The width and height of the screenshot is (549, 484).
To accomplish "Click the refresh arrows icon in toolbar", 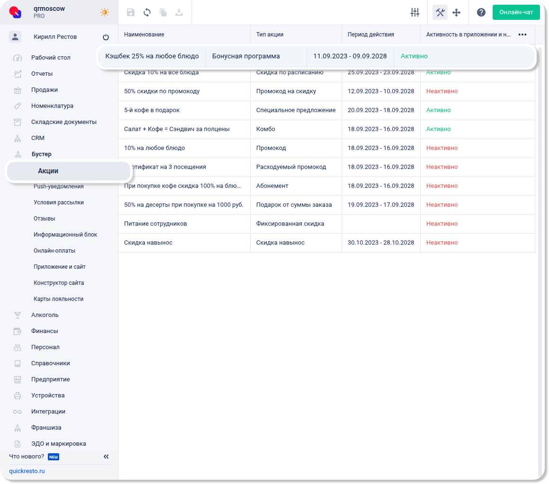I will [x=147, y=13].
